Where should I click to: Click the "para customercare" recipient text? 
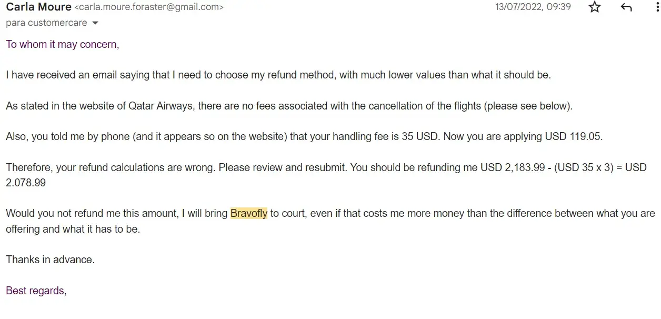(x=47, y=23)
